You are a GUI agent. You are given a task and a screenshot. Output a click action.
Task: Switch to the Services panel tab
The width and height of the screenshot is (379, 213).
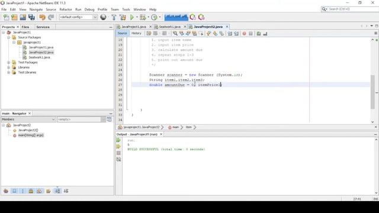43,27
